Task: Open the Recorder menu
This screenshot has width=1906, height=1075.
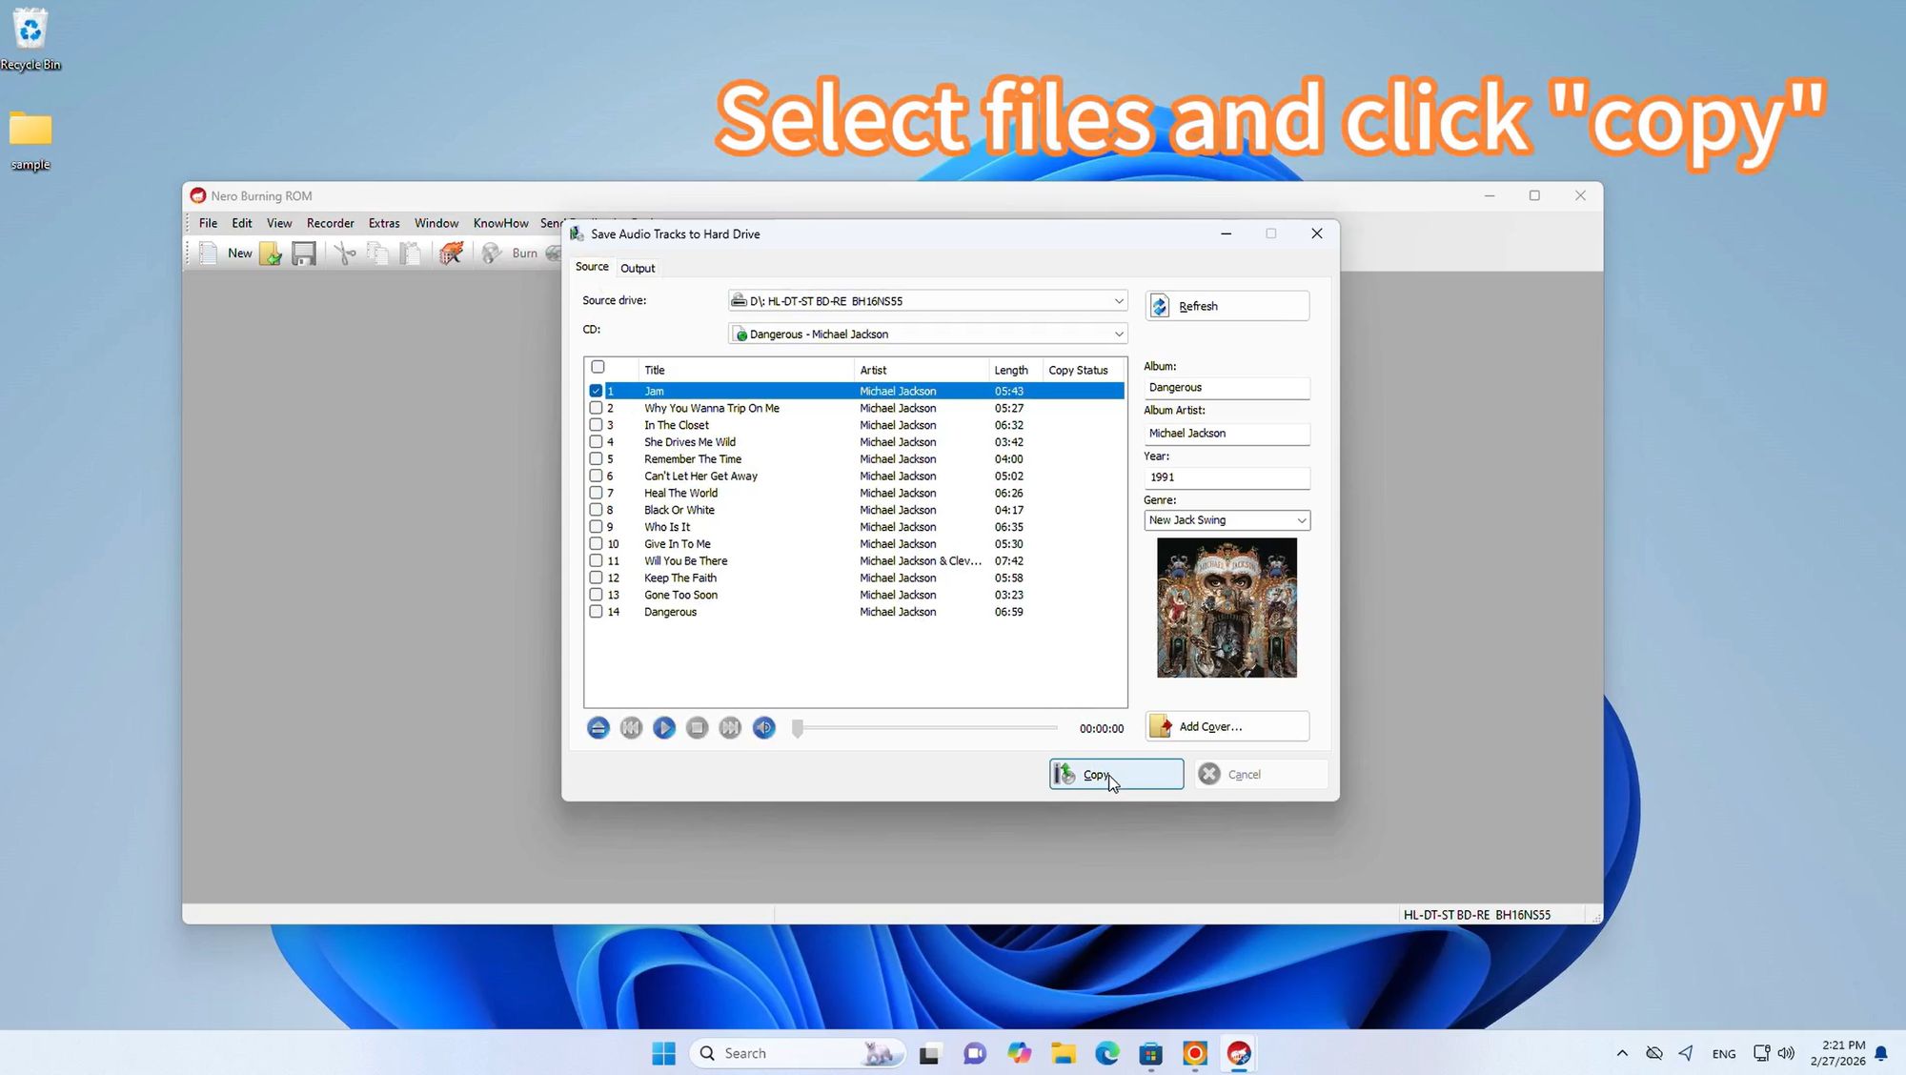Action: pos(330,222)
